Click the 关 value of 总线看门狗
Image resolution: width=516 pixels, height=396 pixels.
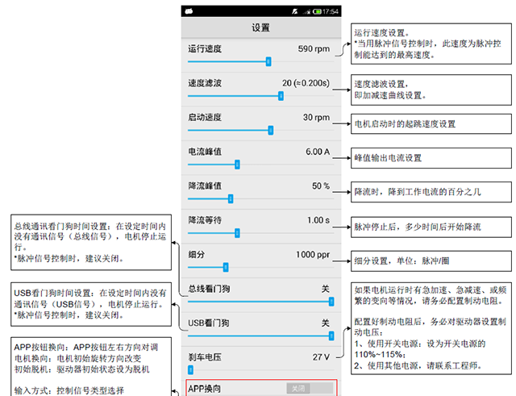coord(325,289)
